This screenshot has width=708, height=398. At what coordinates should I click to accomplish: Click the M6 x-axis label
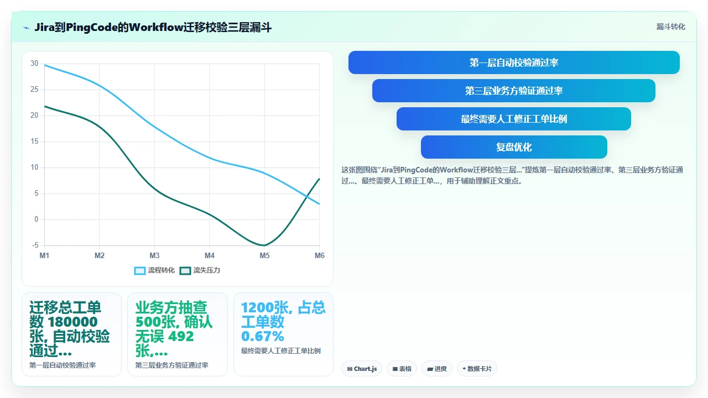pos(320,255)
